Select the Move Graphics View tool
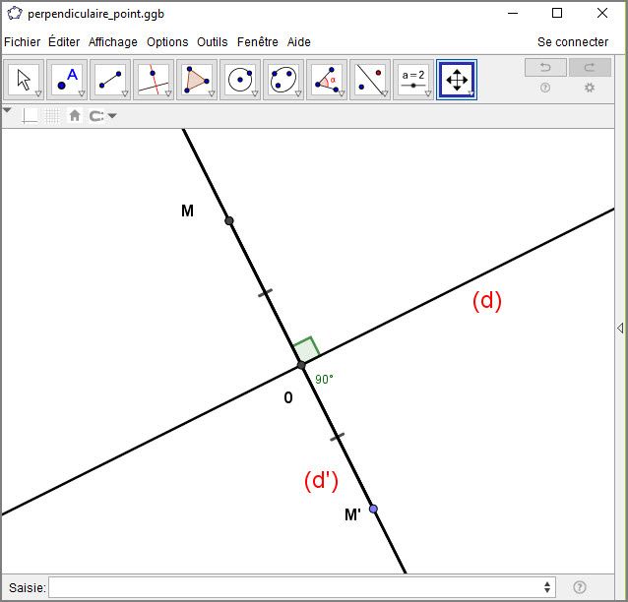Image resolution: width=628 pixels, height=602 pixels. 457,80
